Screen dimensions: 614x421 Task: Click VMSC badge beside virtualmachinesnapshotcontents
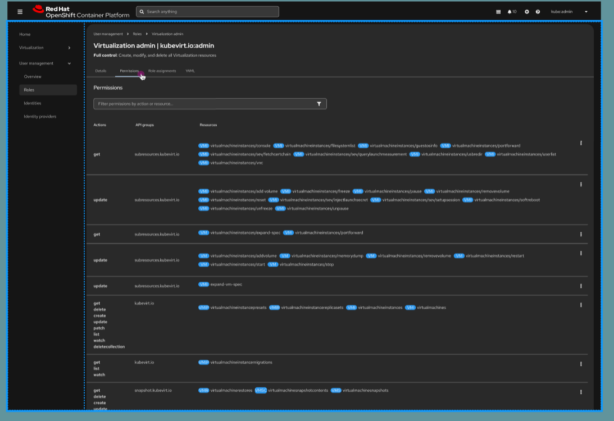(261, 391)
